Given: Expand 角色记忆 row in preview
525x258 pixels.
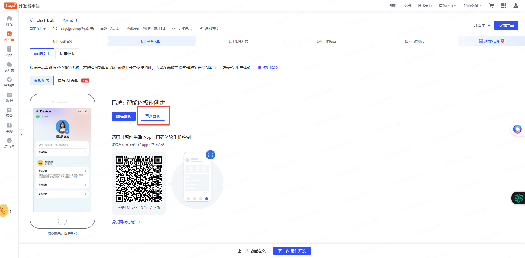Looking at the screenshot, I should pos(62,194).
